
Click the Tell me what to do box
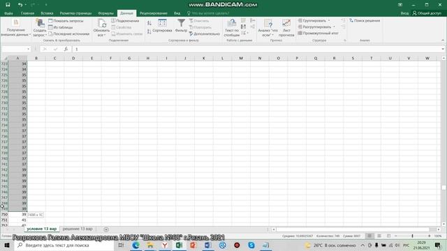point(208,13)
